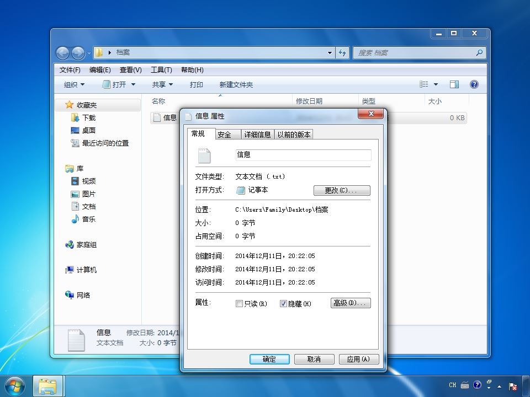530x397 pixels.
Task: Click the tray help question mark icon
Action: [477, 385]
